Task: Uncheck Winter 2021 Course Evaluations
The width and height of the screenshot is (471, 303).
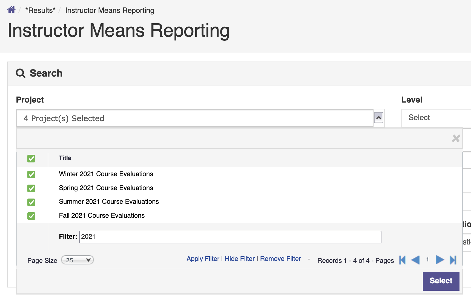Action: 31,174
